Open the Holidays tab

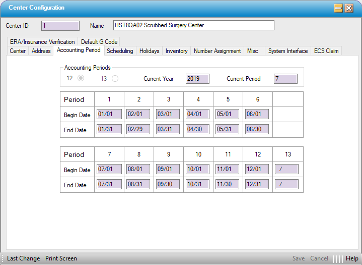tap(149, 51)
